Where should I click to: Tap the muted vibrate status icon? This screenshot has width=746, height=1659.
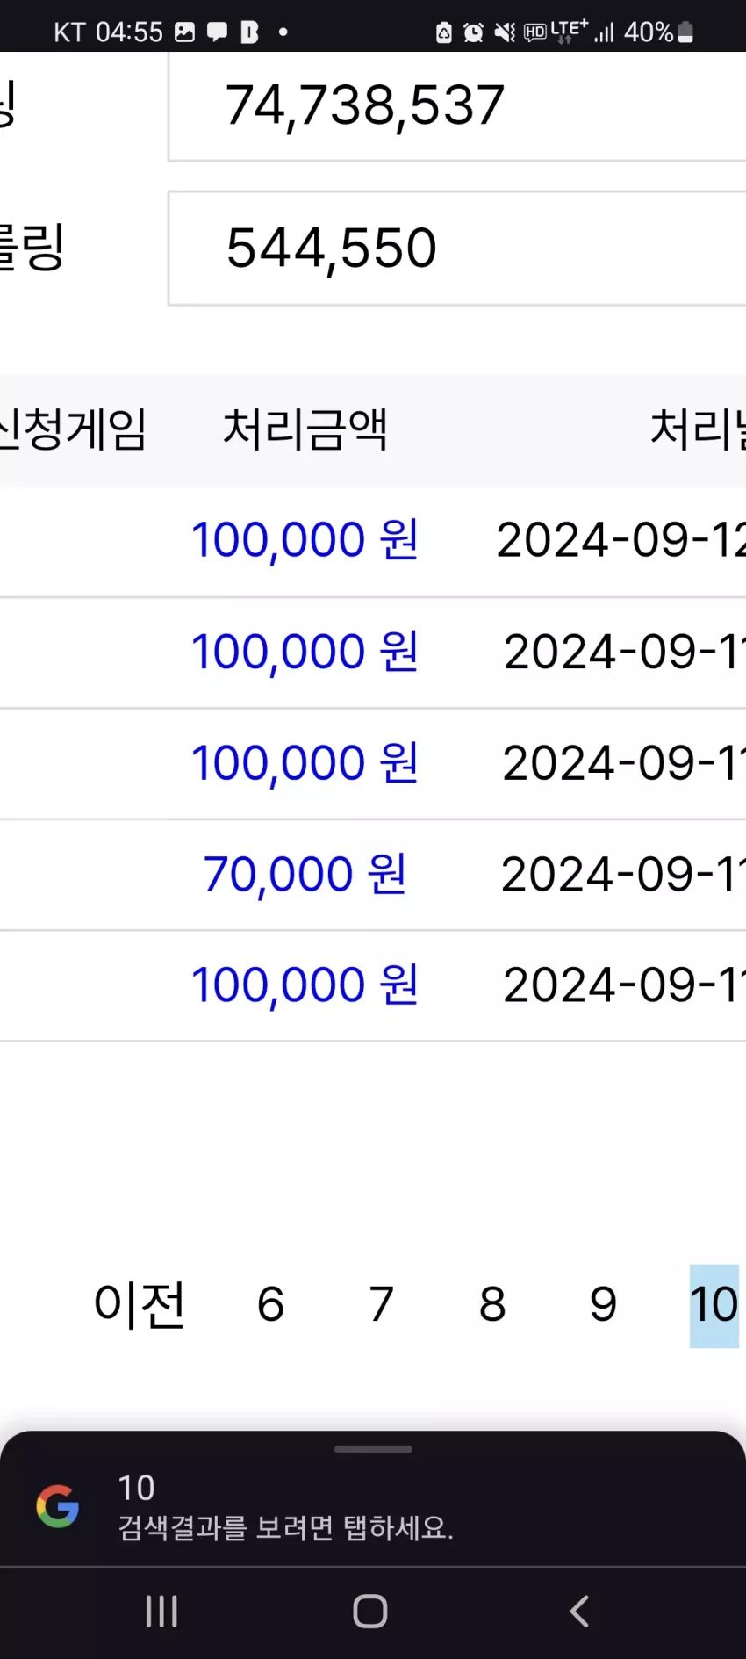point(505,32)
